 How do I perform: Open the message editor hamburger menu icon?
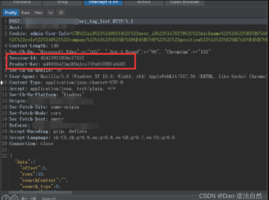point(61,13)
